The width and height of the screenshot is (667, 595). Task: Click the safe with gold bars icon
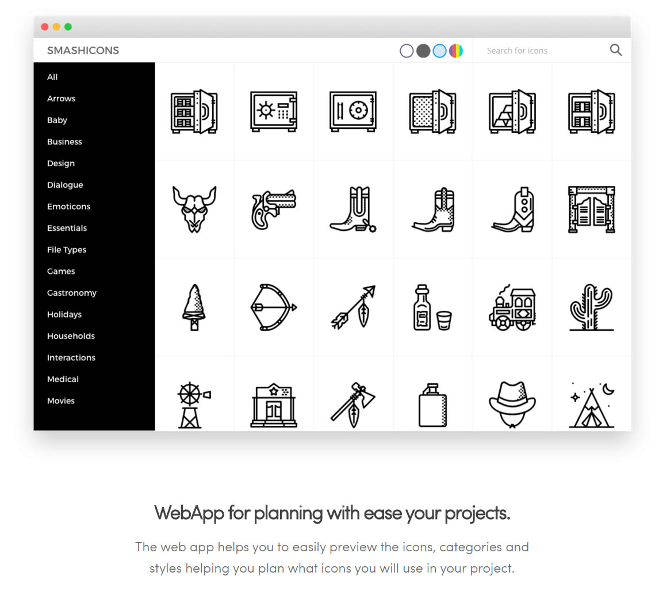pyautogui.click(x=512, y=112)
